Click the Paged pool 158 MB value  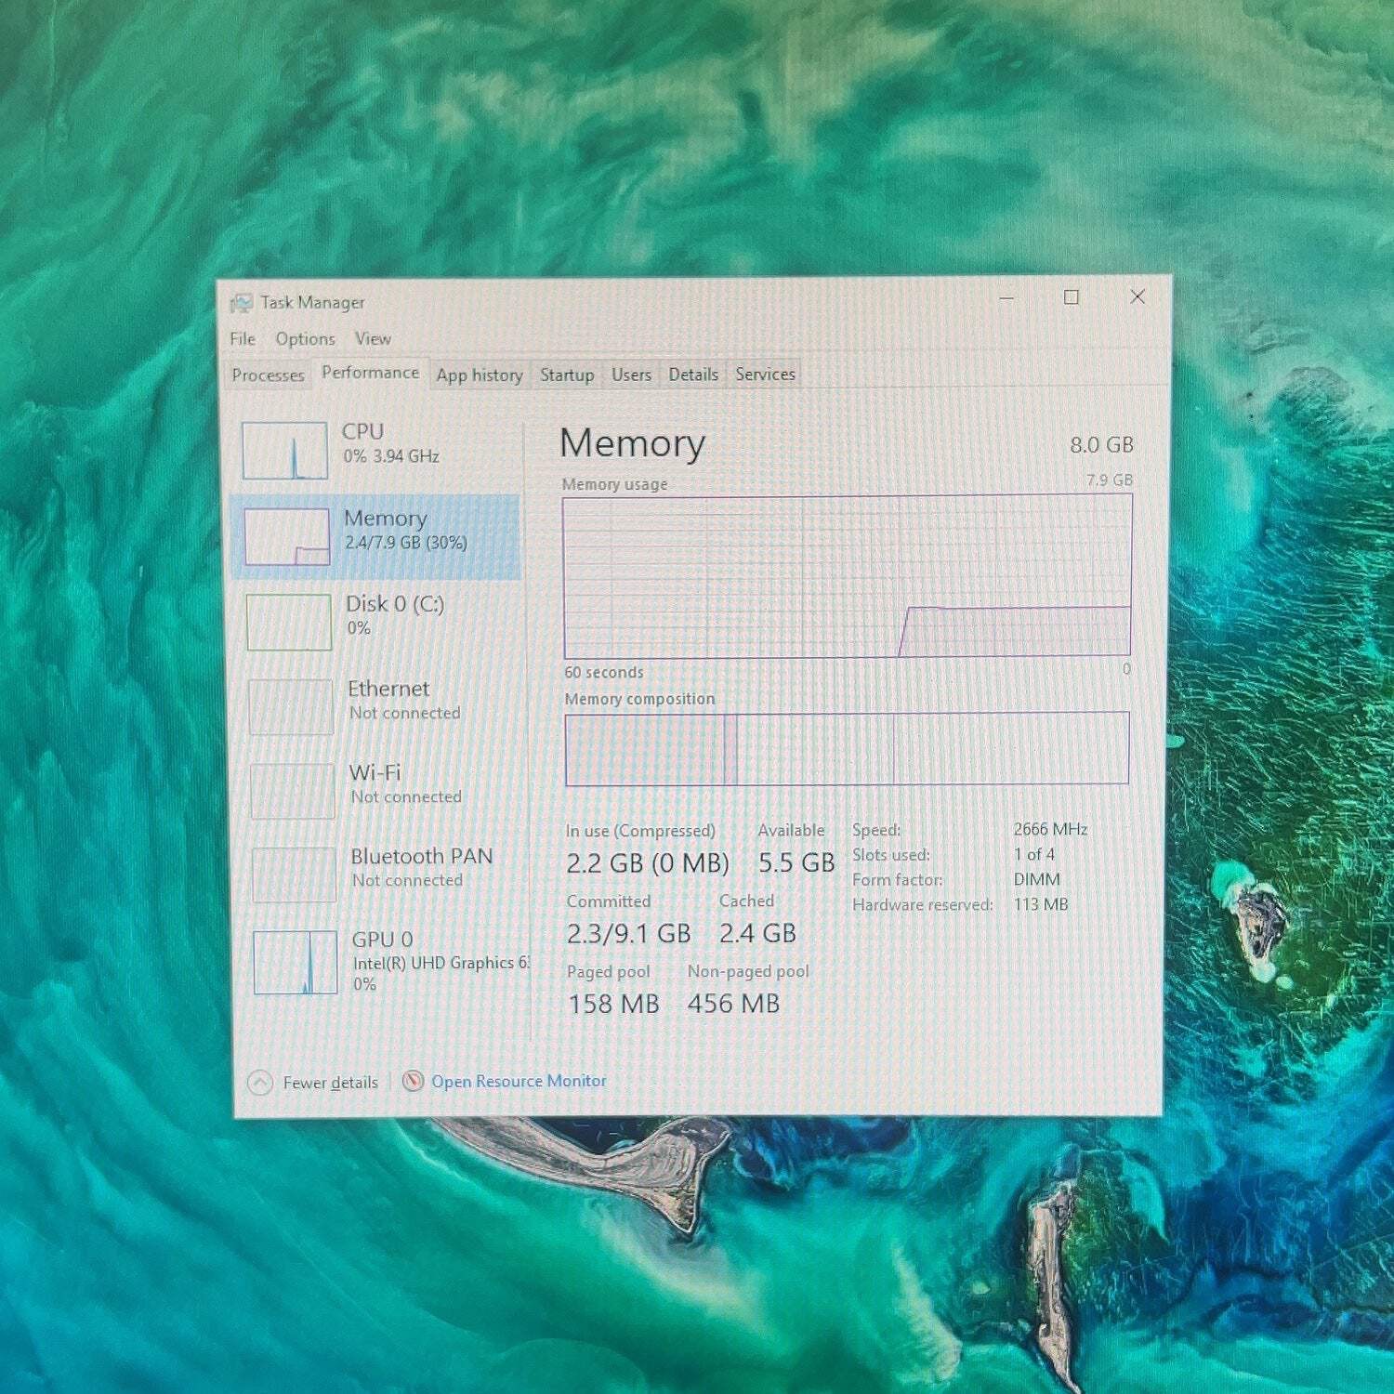613,1005
